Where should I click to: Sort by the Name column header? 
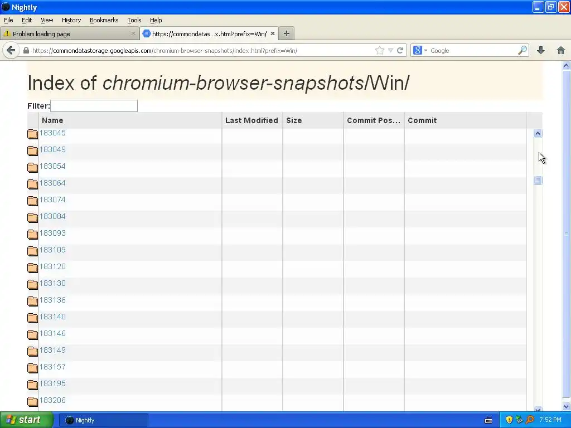(x=130, y=120)
